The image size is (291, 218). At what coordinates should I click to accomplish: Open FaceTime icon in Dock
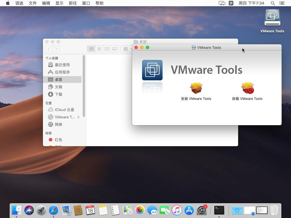(x=165, y=210)
